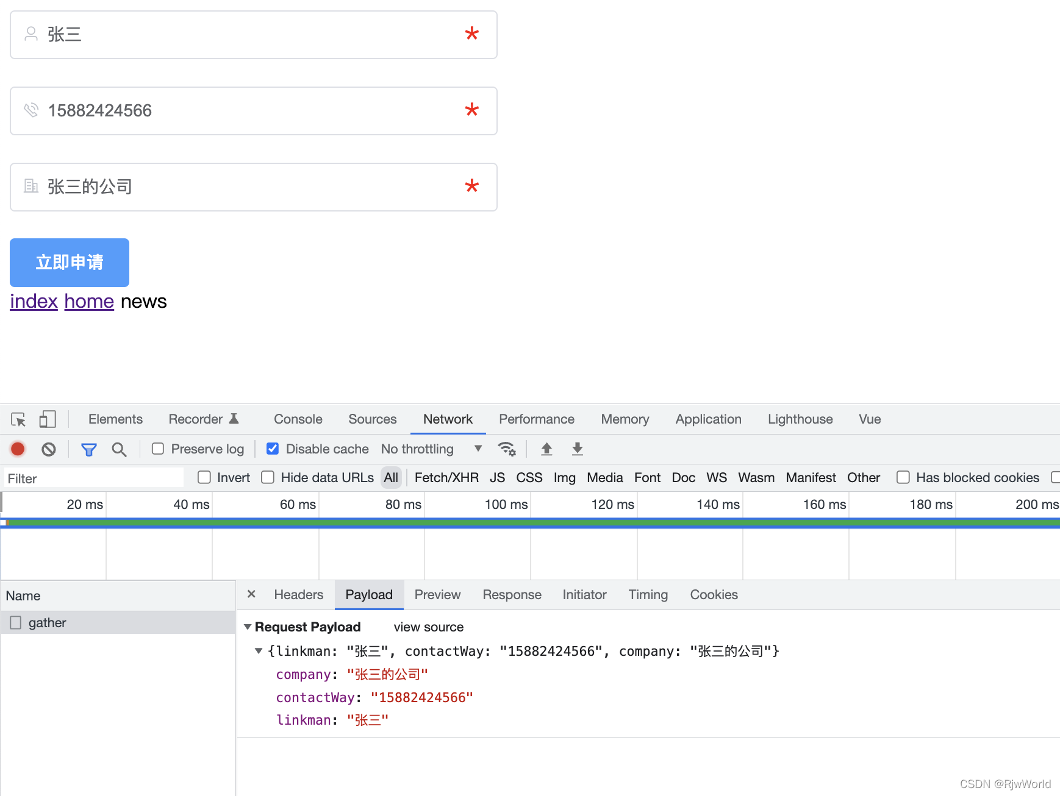Viewport: 1060px width, 796px height.
Task: Open network search magnifier
Action: [x=119, y=449]
